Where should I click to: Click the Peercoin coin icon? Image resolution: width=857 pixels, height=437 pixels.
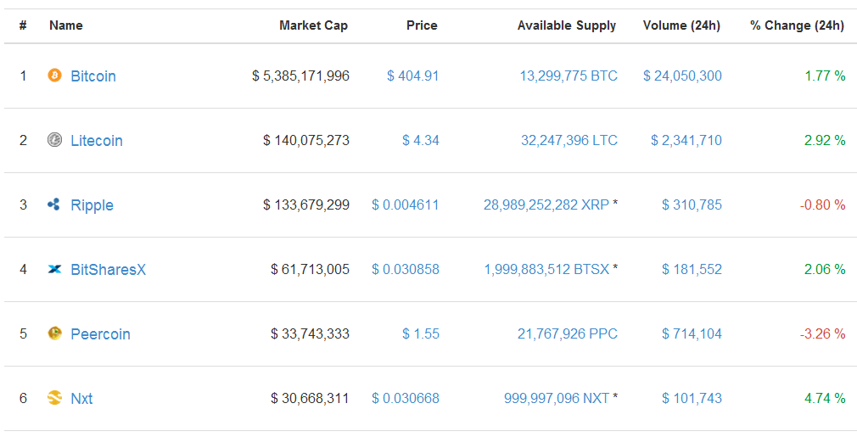55,333
